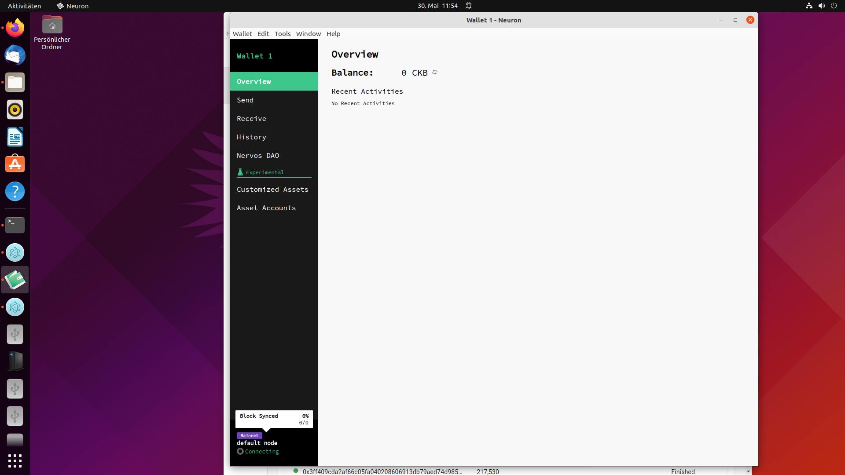845x475 pixels.
Task: Open the Wallet menu
Action: tap(242, 34)
